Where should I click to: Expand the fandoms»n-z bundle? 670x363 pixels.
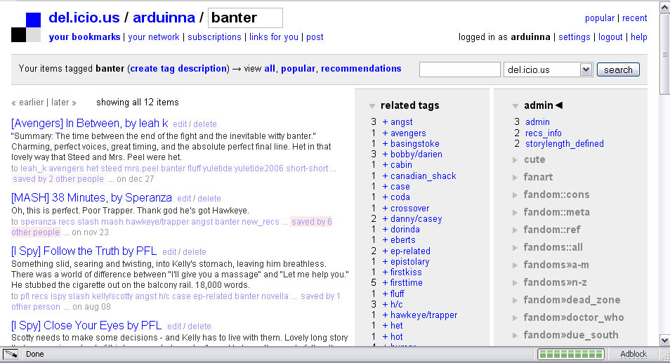[515, 283]
